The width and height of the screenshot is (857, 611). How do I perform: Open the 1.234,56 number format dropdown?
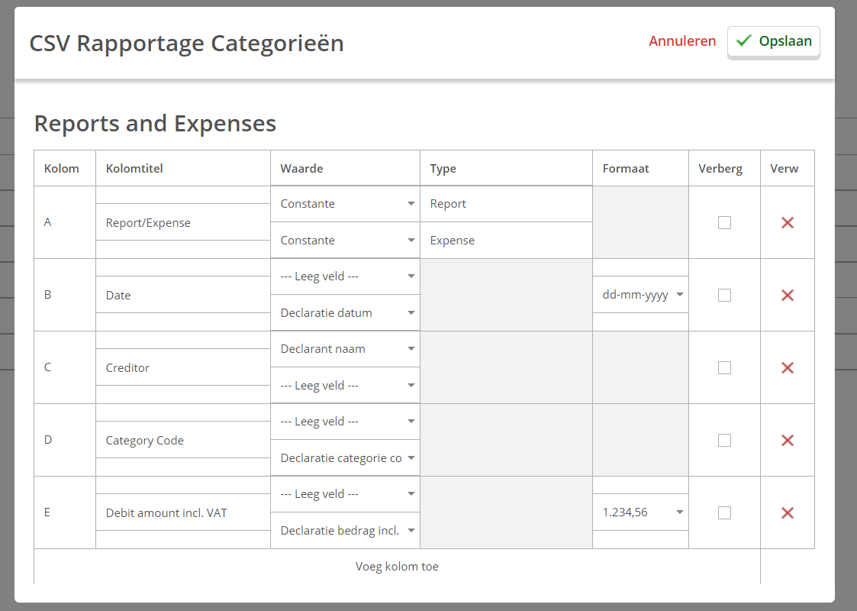click(641, 512)
